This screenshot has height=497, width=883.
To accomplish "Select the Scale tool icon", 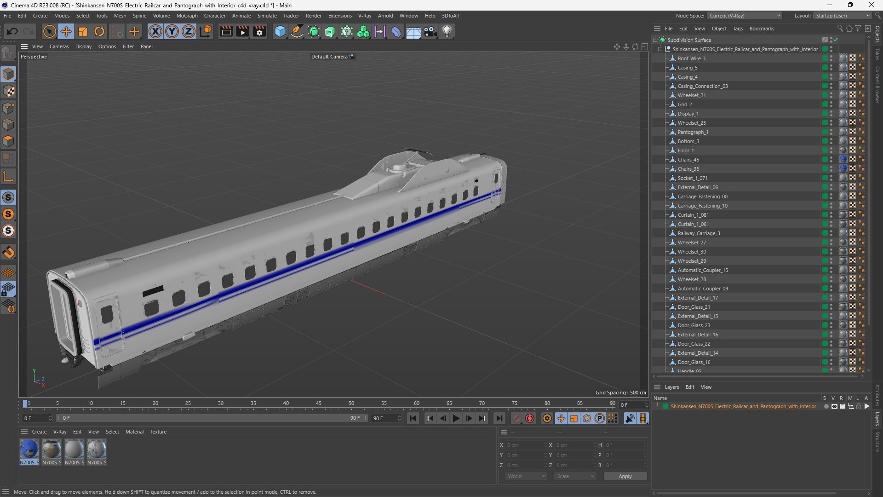I will click(83, 31).
